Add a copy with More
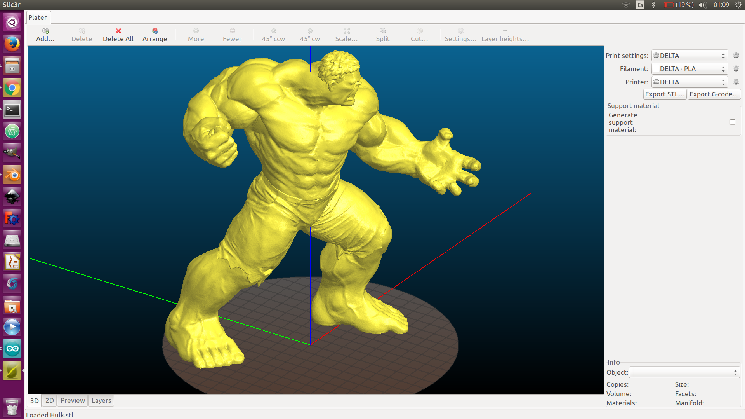745x419 pixels. (x=196, y=35)
